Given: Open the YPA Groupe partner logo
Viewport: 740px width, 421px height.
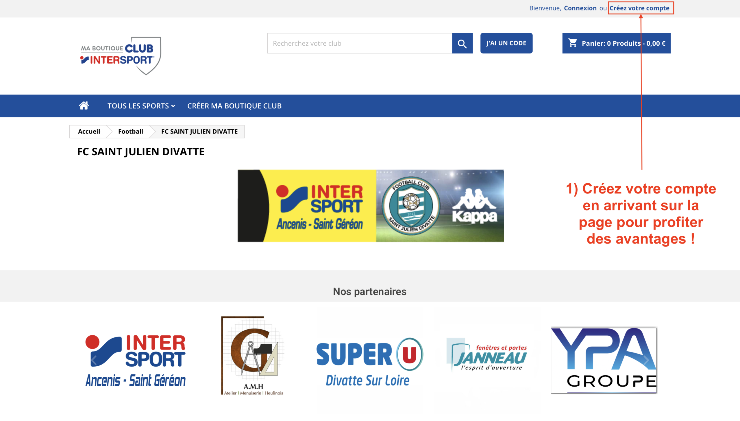Looking at the screenshot, I should click(x=604, y=360).
